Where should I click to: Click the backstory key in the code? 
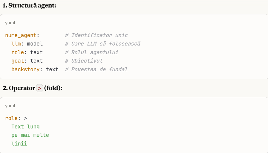[x=27, y=69]
